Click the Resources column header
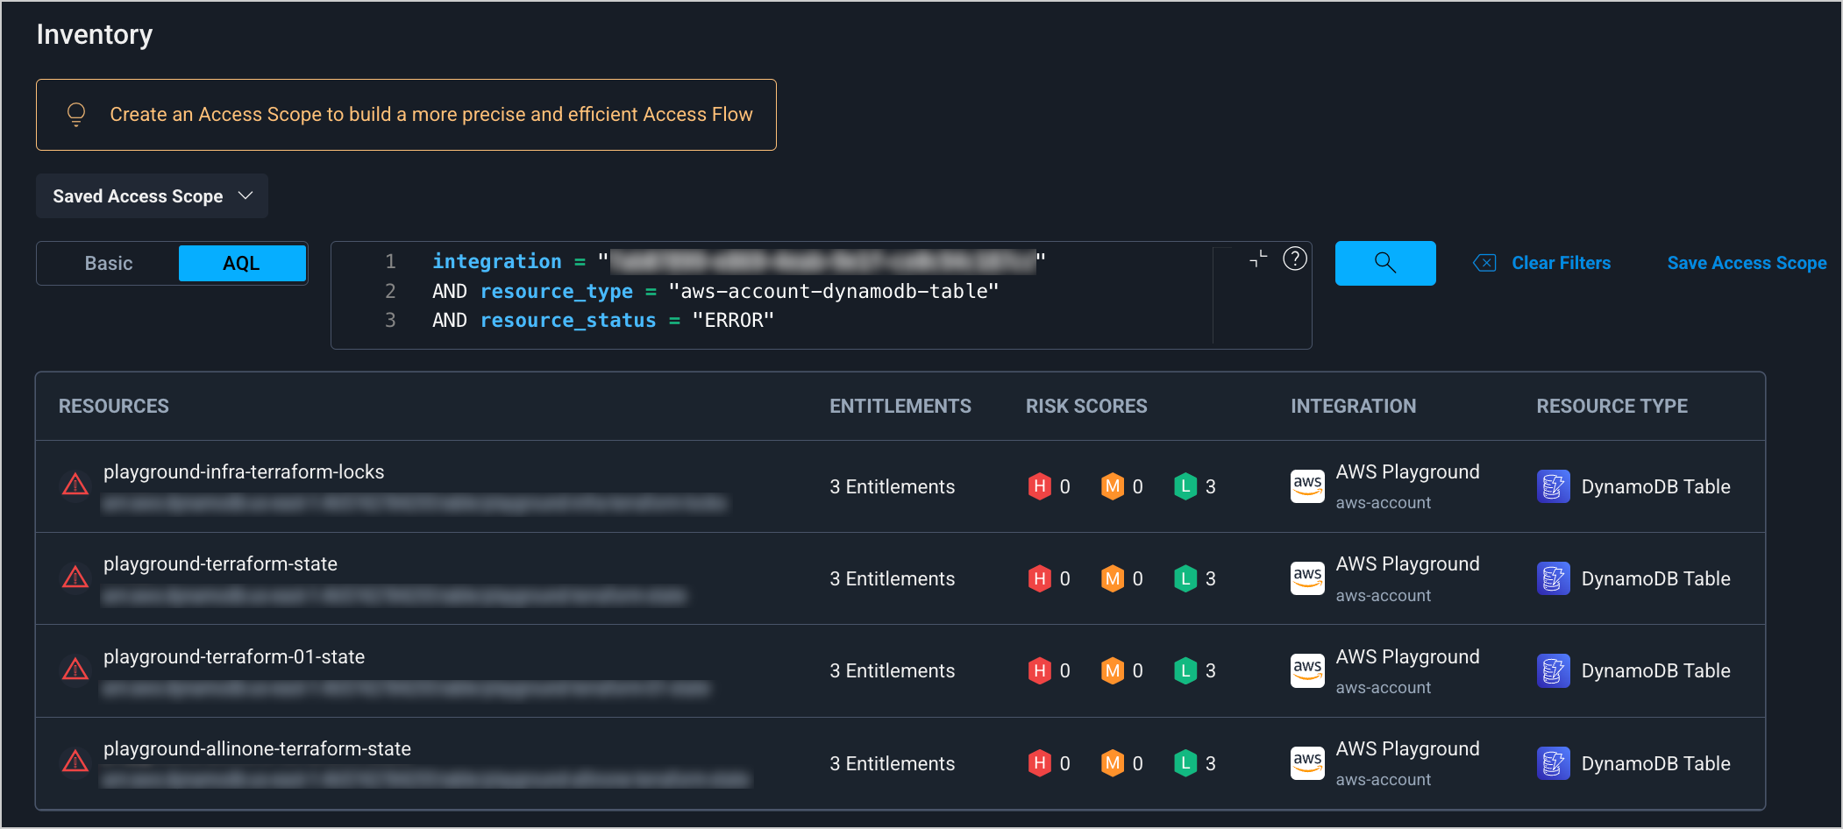 pyautogui.click(x=114, y=407)
